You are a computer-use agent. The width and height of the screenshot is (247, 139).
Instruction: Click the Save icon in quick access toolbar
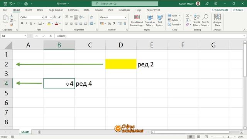pos(5,3)
